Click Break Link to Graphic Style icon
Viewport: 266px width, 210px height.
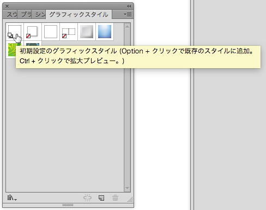[x=87, y=197]
